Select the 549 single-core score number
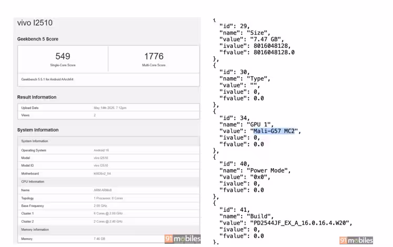Viewport: 393px width, 247px height. coord(63,56)
